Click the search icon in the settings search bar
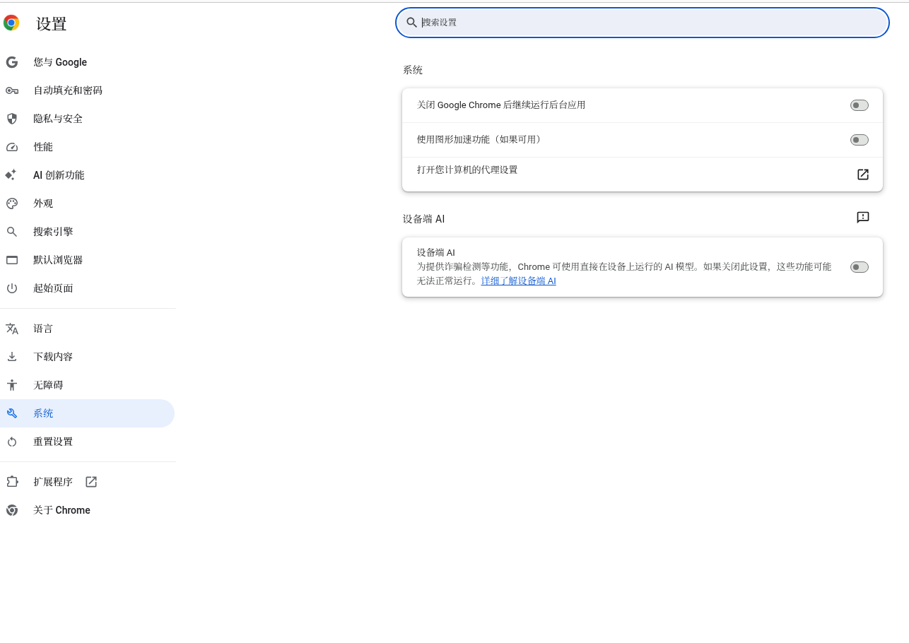 coord(412,23)
